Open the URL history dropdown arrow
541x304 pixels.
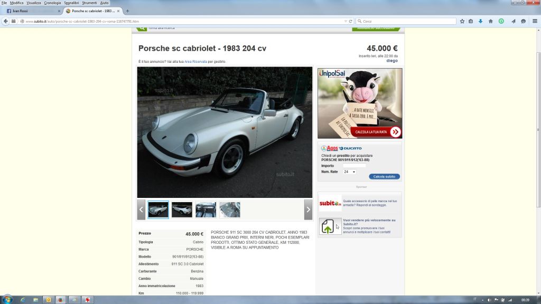(346, 21)
